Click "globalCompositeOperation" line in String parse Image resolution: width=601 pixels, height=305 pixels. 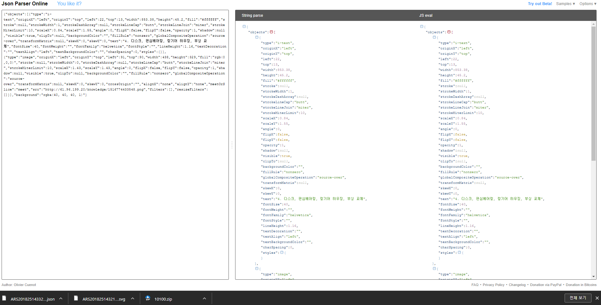[x=304, y=177]
